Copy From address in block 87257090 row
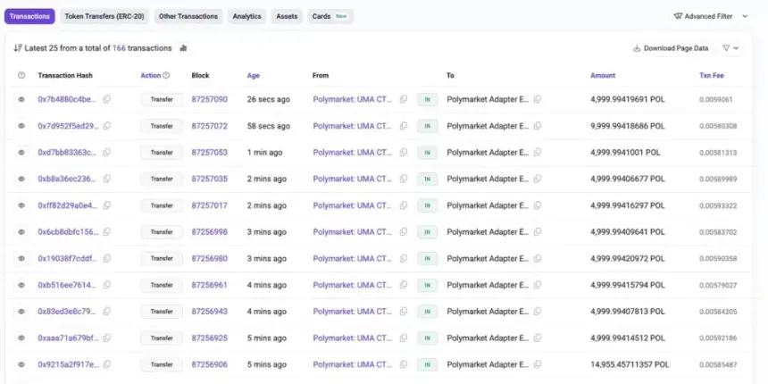The image size is (768, 384). coord(404,99)
